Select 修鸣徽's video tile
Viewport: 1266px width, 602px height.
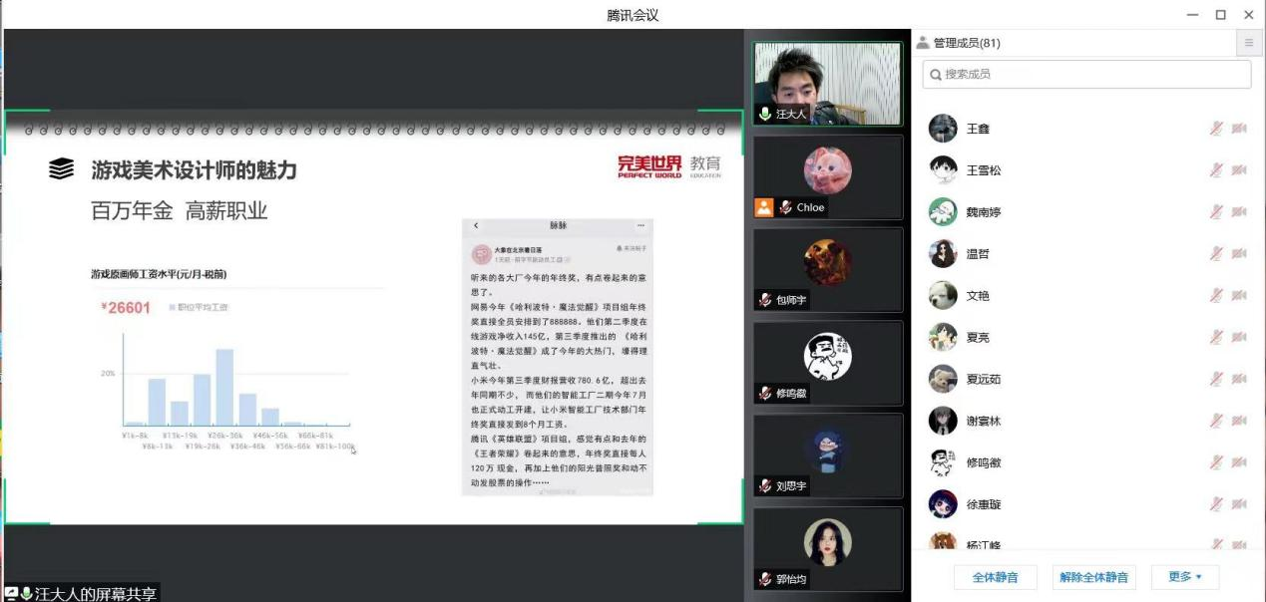(x=827, y=362)
